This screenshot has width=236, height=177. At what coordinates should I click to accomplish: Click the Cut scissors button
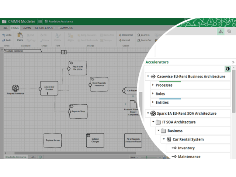tap(30, 35)
